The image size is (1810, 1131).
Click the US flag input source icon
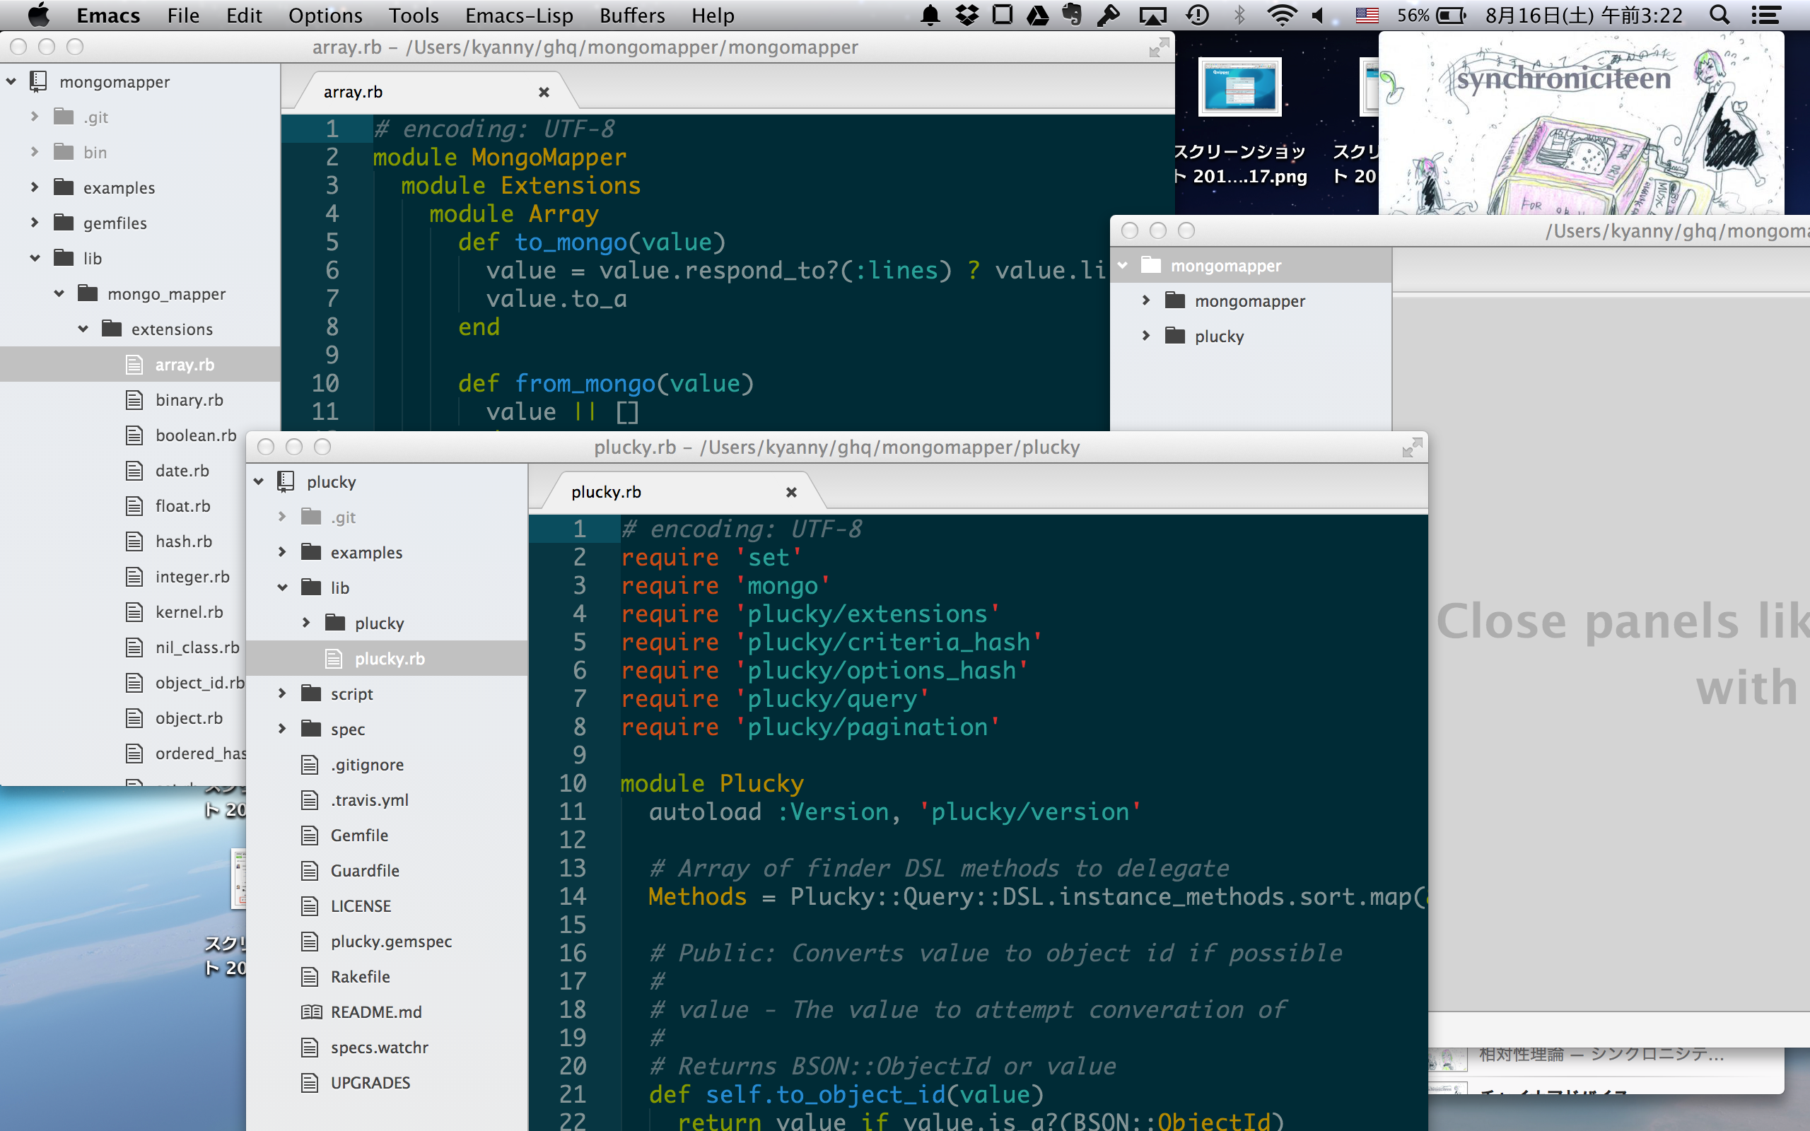pos(1367,15)
